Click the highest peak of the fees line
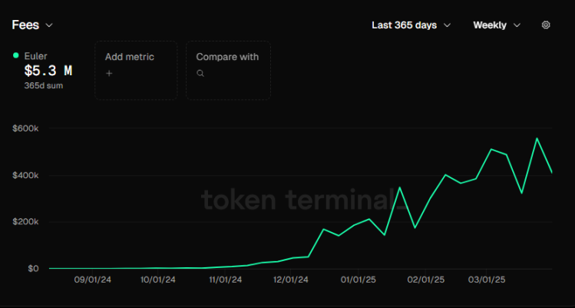This screenshot has height=308, width=575. (537, 138)
